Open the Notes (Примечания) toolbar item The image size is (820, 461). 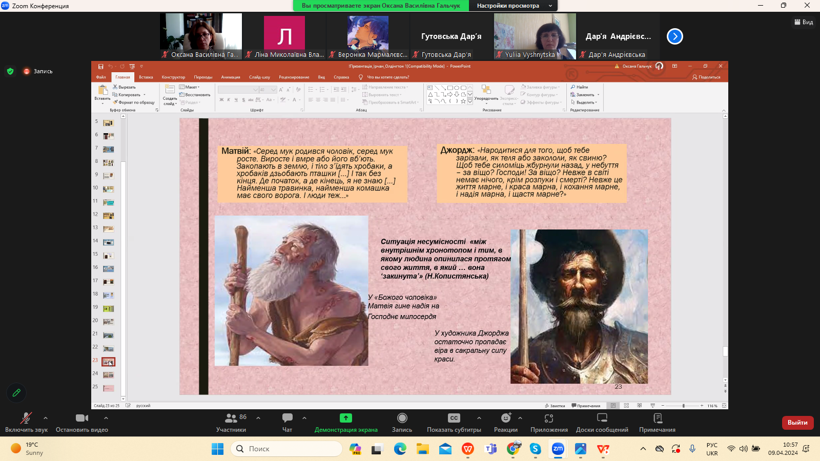pyautogui.click(x=658, y=418)
